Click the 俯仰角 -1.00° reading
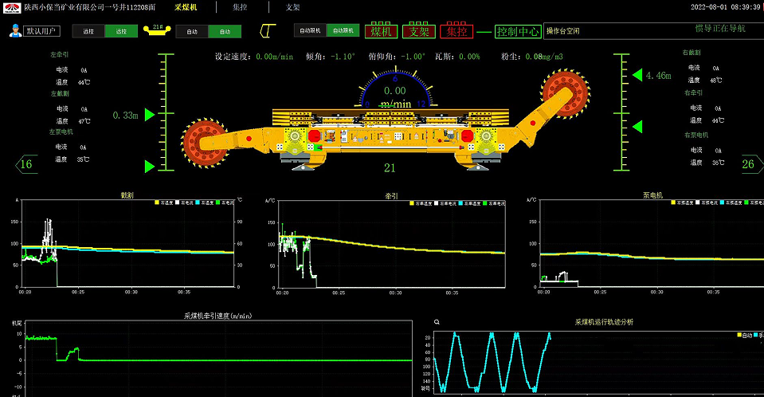Image resolution: width=764 pixels, height=397 pixels. click(397, 57)
